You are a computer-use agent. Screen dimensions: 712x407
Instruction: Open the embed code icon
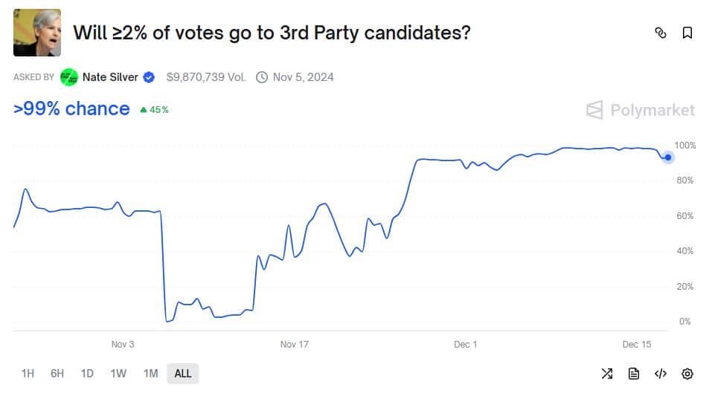coord(660,374)
